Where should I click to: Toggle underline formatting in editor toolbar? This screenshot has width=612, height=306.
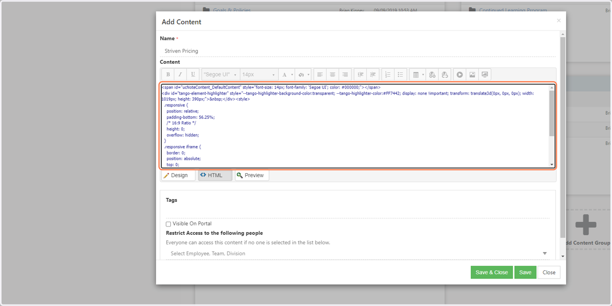coord(193,75)
